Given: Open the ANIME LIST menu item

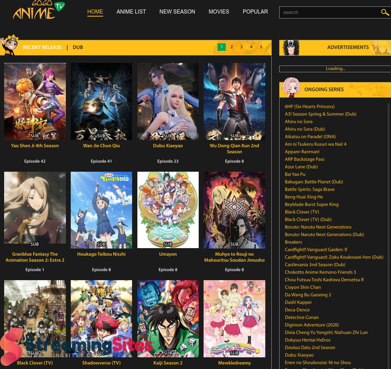Looking at the screenshot, I should [131, 12].
